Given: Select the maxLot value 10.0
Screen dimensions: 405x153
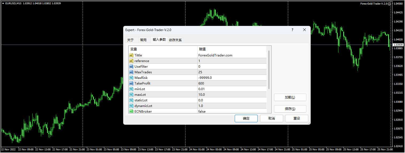Looking at the screenshot, I should (x=232, y=95).
